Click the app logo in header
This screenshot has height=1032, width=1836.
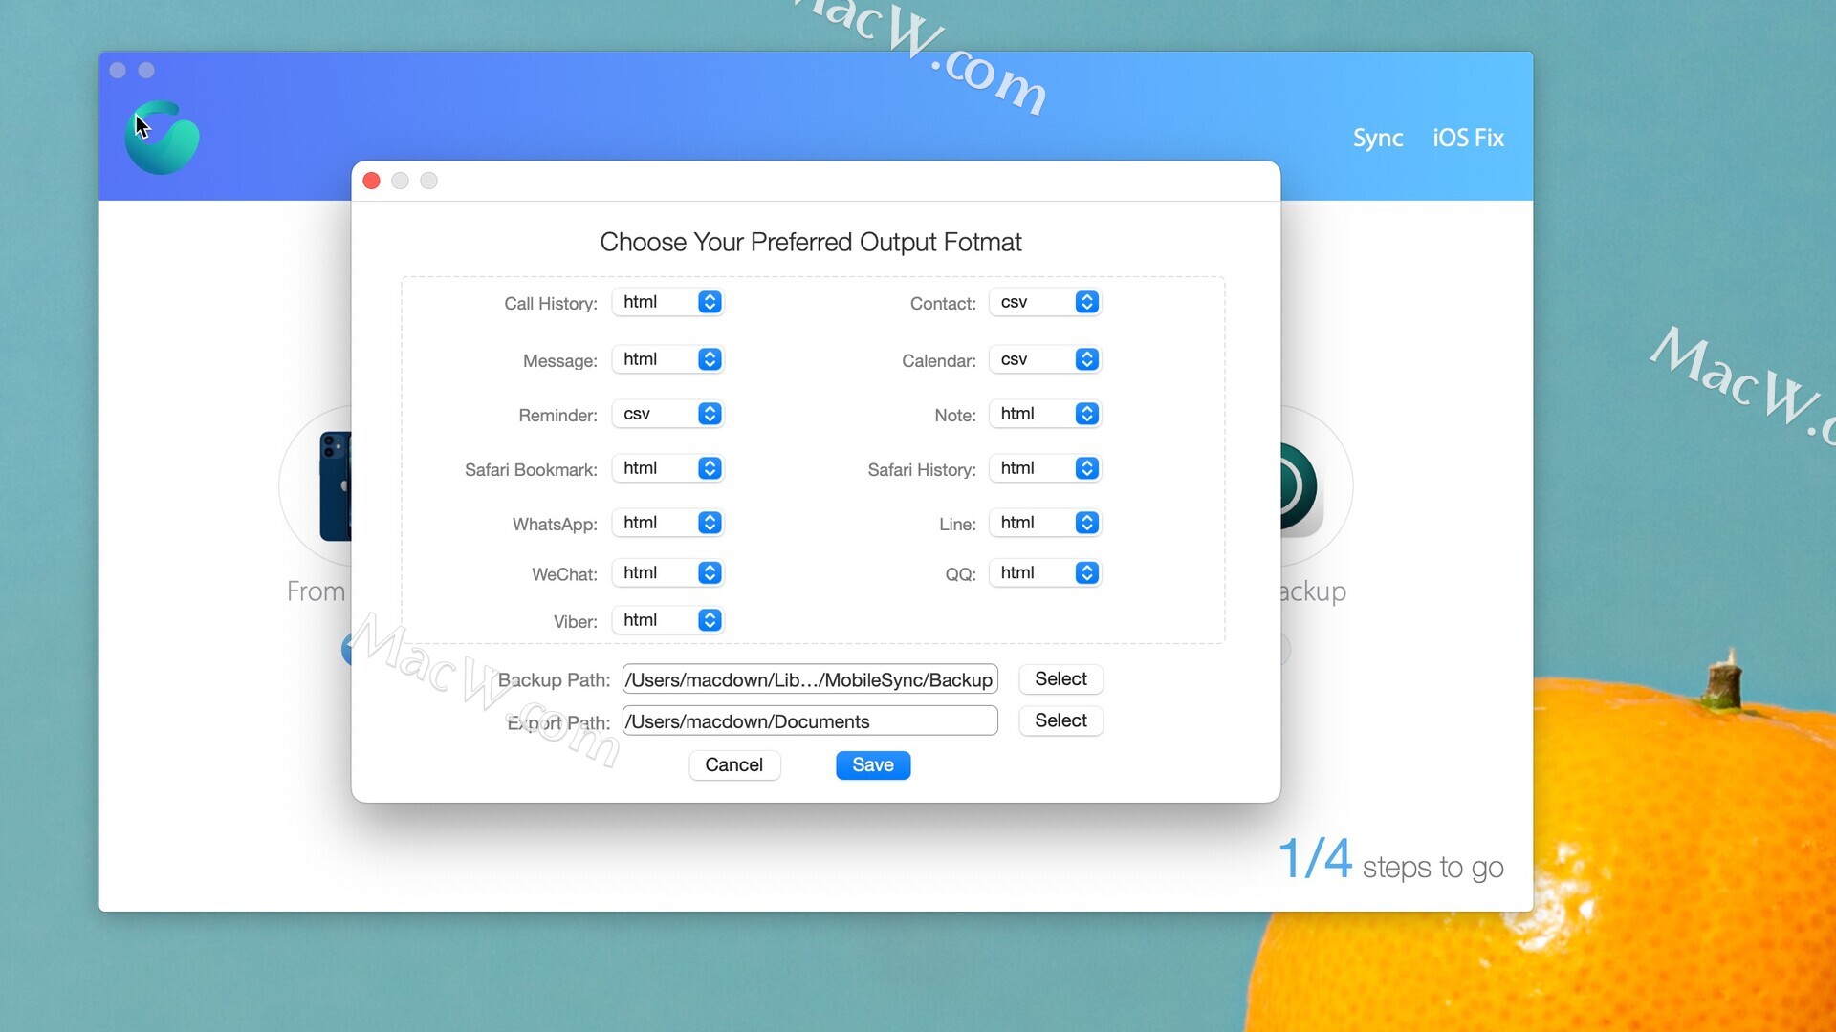162,138
